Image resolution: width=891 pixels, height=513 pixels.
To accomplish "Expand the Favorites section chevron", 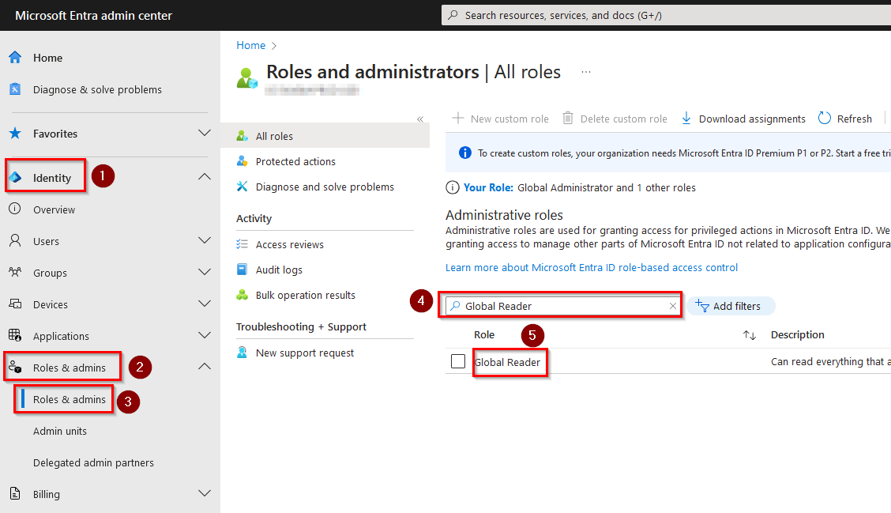I will (205, 133).
